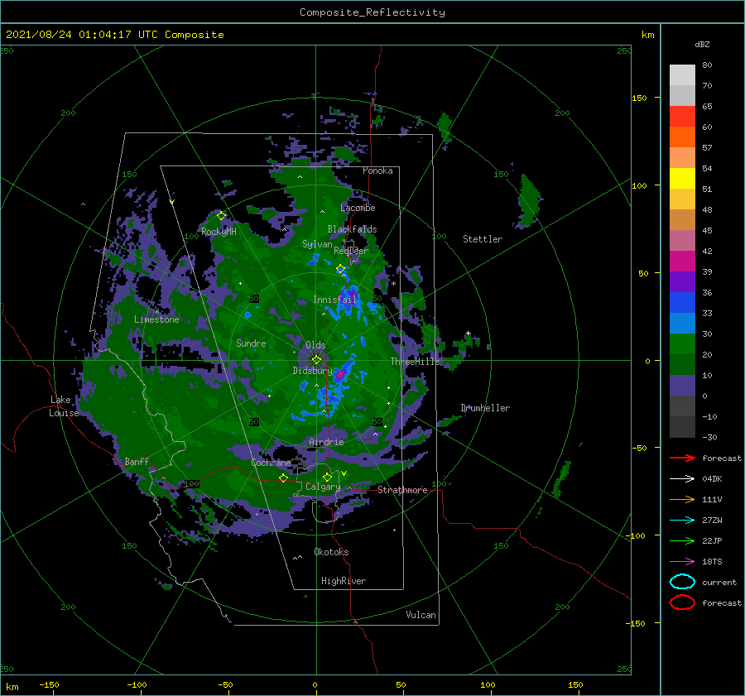Click yellow diamond marker under Cochrane
The width and height of the screenshot is (745, 696).
[x=283, y=478]
